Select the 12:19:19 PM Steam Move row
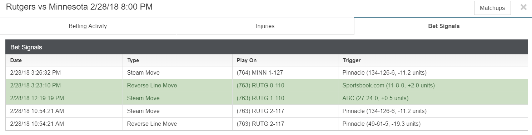The image size is (532, 135). (267, 98)
